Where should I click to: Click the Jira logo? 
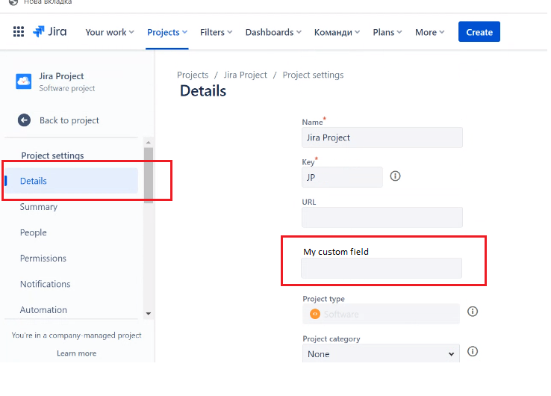point(49,31)
